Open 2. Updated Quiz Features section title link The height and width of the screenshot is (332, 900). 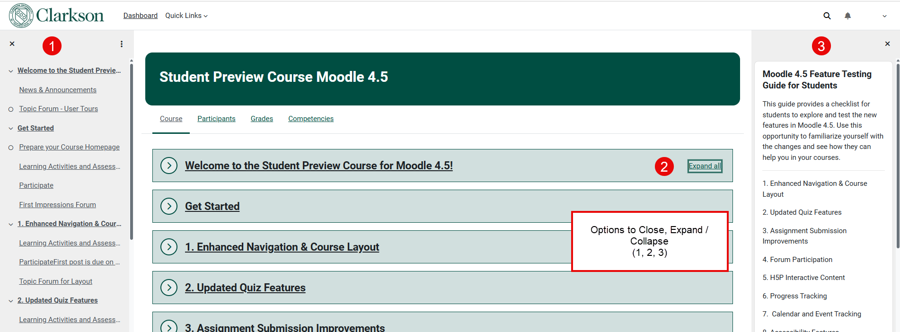click(x=245, y=288)
